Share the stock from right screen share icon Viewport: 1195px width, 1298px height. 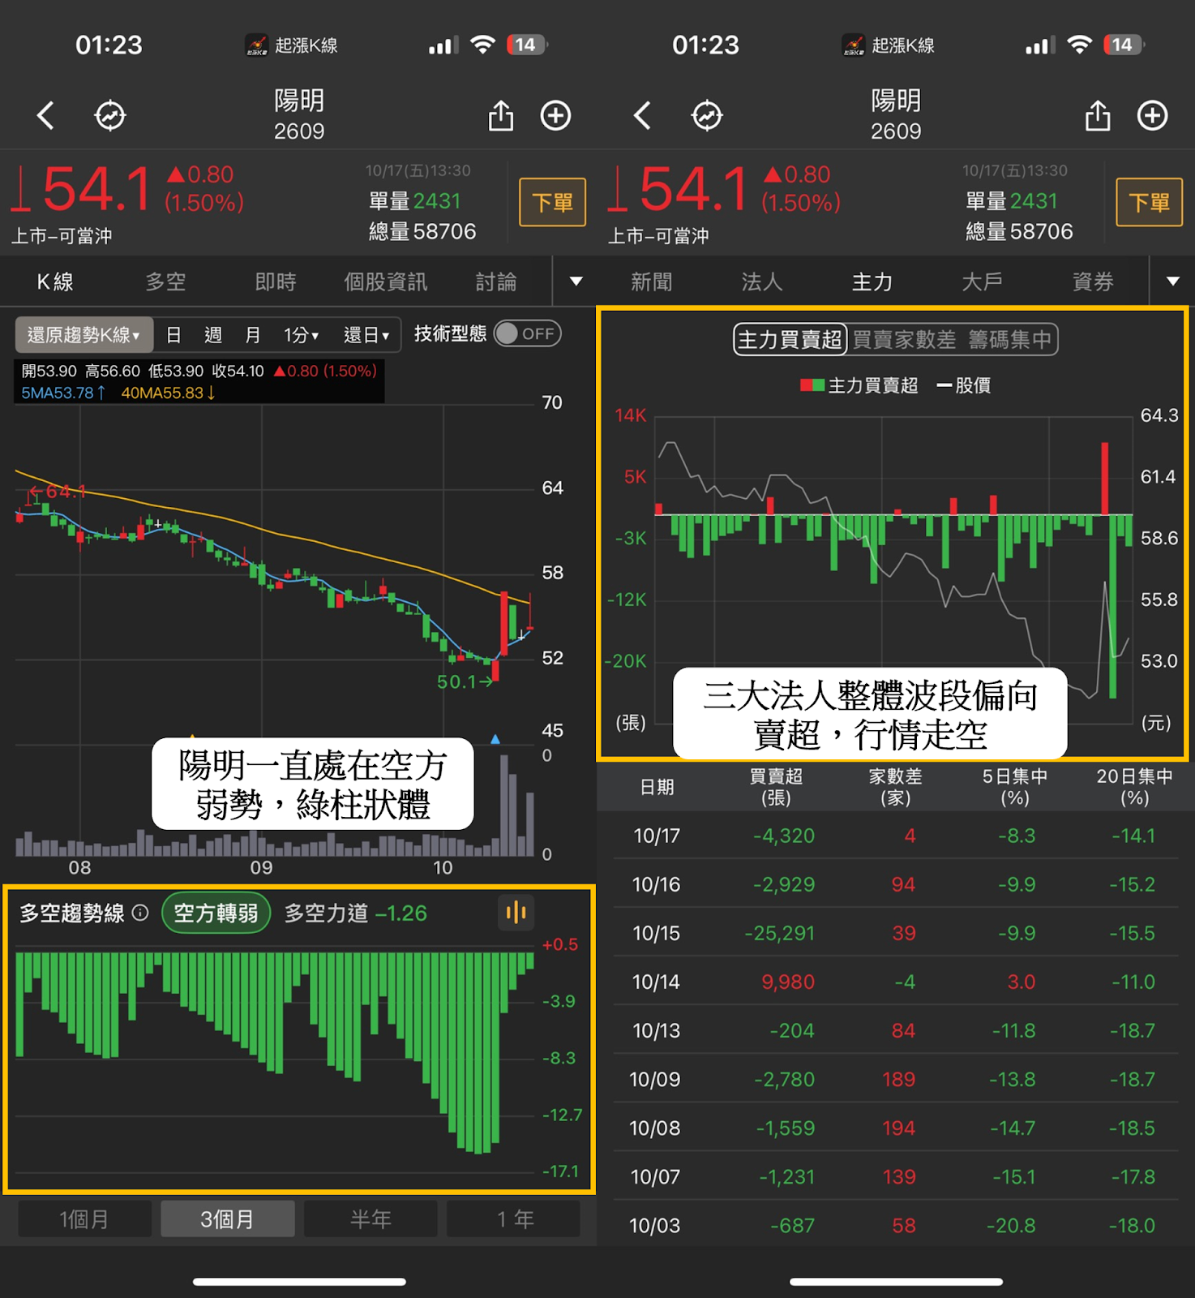pos(1098,115)
